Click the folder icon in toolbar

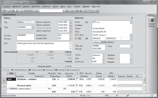click(x=72, y=11)
